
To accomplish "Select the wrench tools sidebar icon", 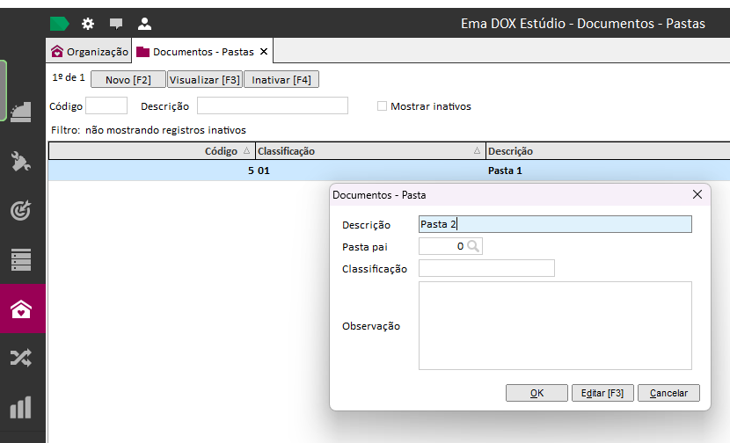I will [21, 162].
